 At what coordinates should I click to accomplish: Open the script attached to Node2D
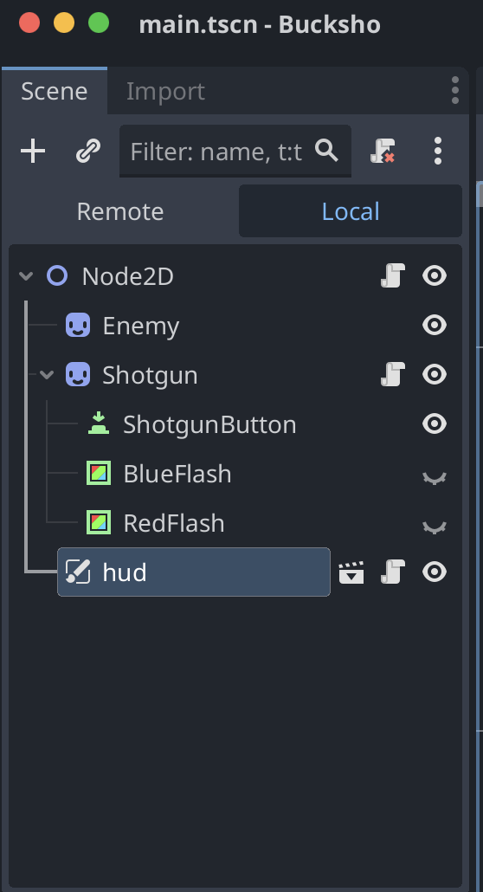[392, 276]
